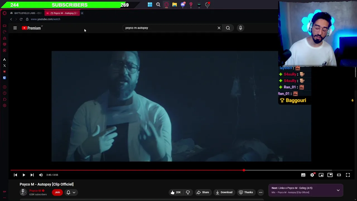Open Discord from the taskbar
The height and width of the screenshot is (201, 357).
[x=183, y=4]
